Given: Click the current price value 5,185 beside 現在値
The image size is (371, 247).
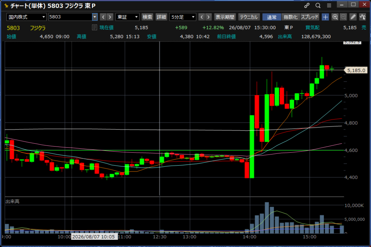Looking at the screenshot, I should pyautogui.click(x=142, y=28).
